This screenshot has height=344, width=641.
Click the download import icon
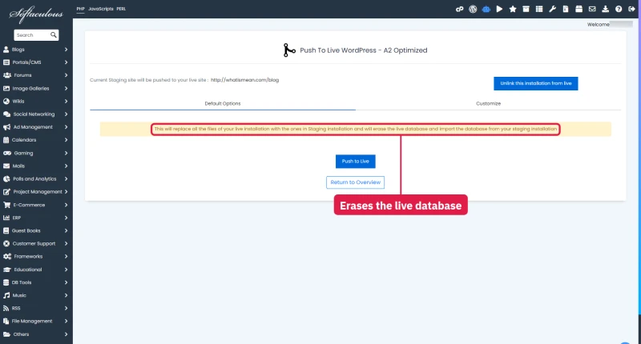(606, 9)
